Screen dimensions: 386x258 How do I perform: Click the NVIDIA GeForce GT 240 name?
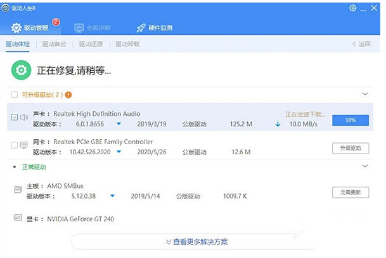pos(80,219)
